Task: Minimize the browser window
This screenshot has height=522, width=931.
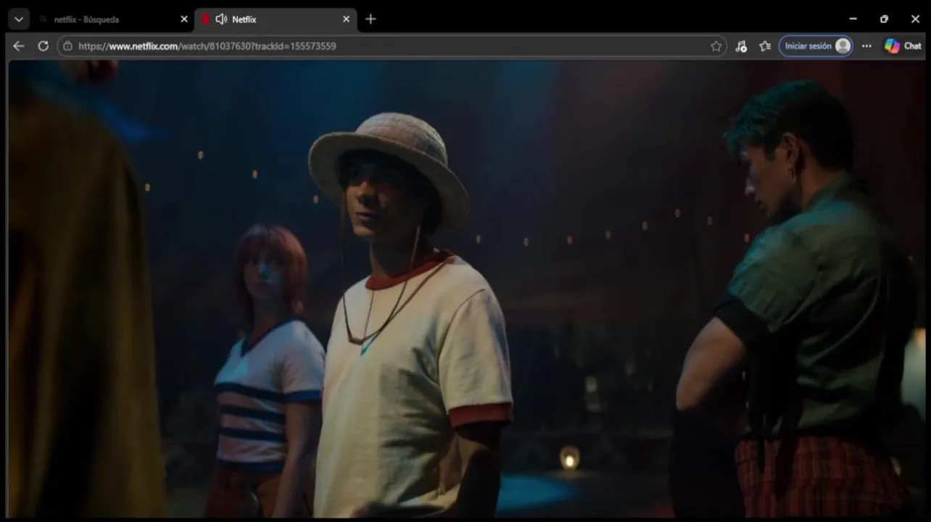Action: click(853, 20)
